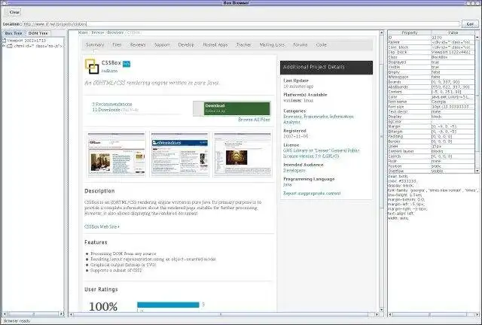The image size is (482, 325).
Task: Select the Border row in the property table
Action: pos(432,141)
